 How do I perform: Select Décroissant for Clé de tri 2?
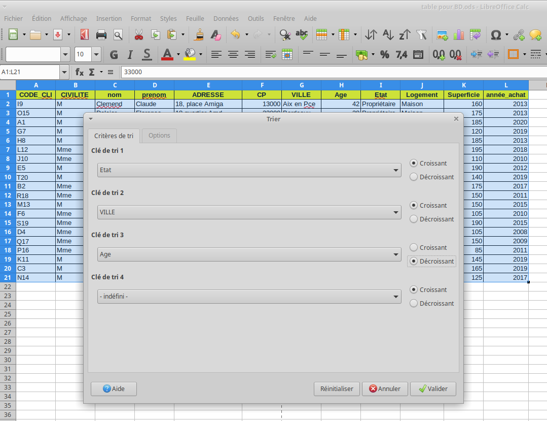tap(414, 219)
